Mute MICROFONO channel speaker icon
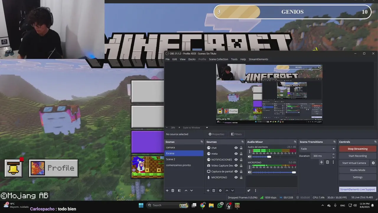This screenshot has height=213, width=378. [250, 172]
